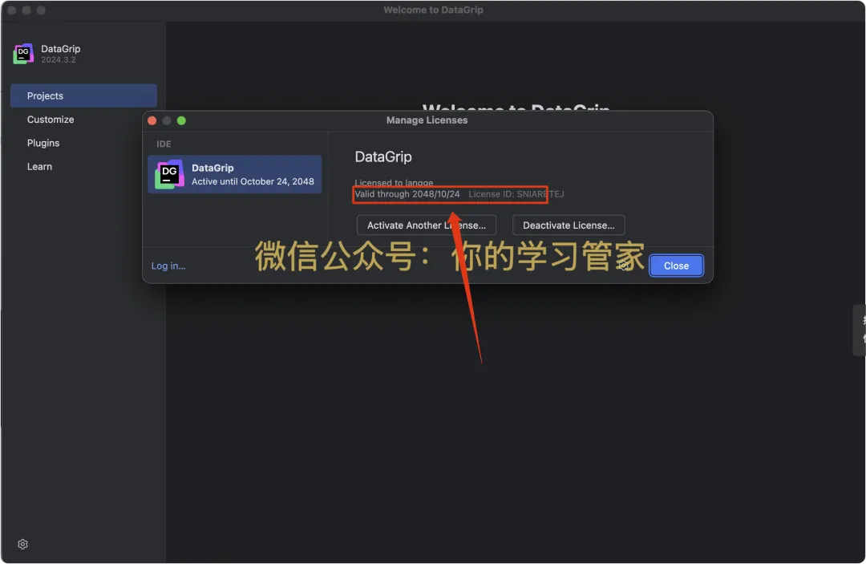
Task: Open the Projects section in sidebar
Action: (83, 95)
